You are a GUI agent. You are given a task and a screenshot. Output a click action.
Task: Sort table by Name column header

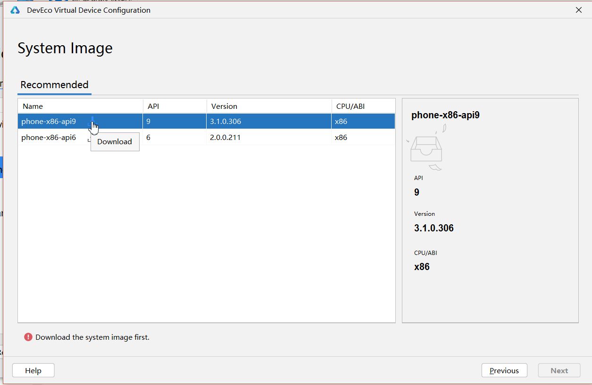pos(80,106)
